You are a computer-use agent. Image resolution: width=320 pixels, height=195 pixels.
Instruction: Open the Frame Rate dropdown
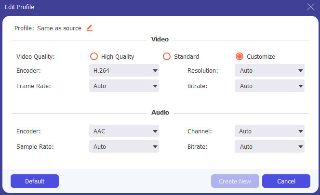point(124,86)
